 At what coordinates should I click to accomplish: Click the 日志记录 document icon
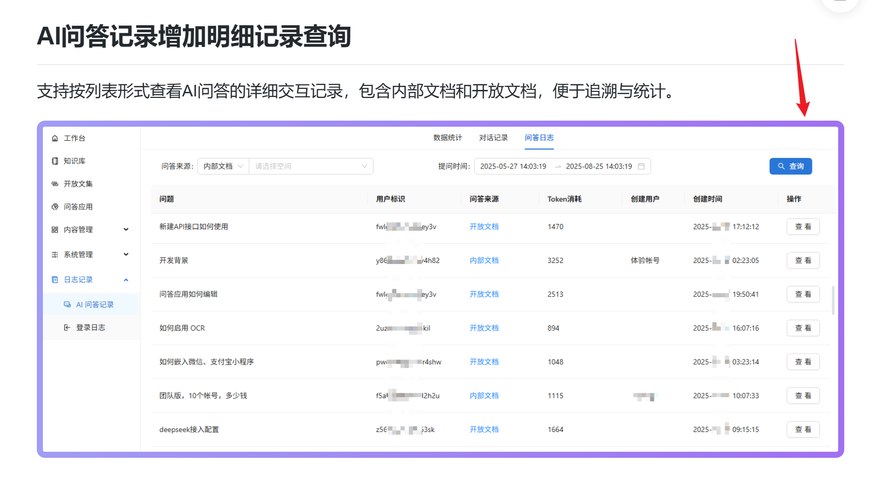click(55, 280)
